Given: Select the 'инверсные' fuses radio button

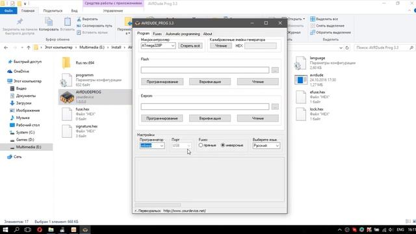Looking at the screenshot, I should 223,145.
